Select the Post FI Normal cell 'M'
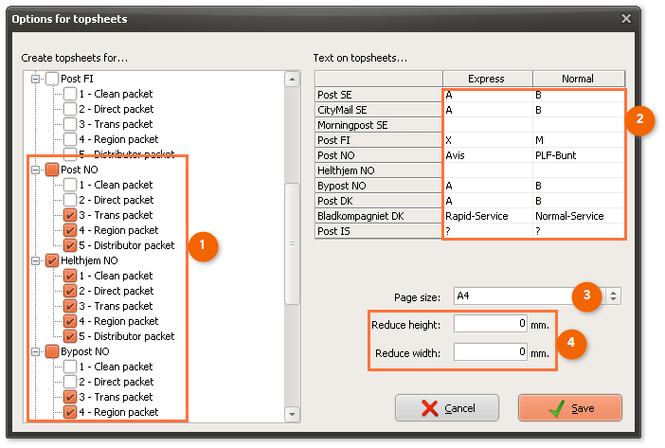Viewport: 665px width, 448px height. [x=579, y=140]
